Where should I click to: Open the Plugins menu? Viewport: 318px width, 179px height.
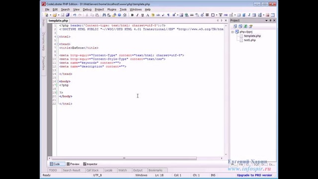[x=112, y=9]
